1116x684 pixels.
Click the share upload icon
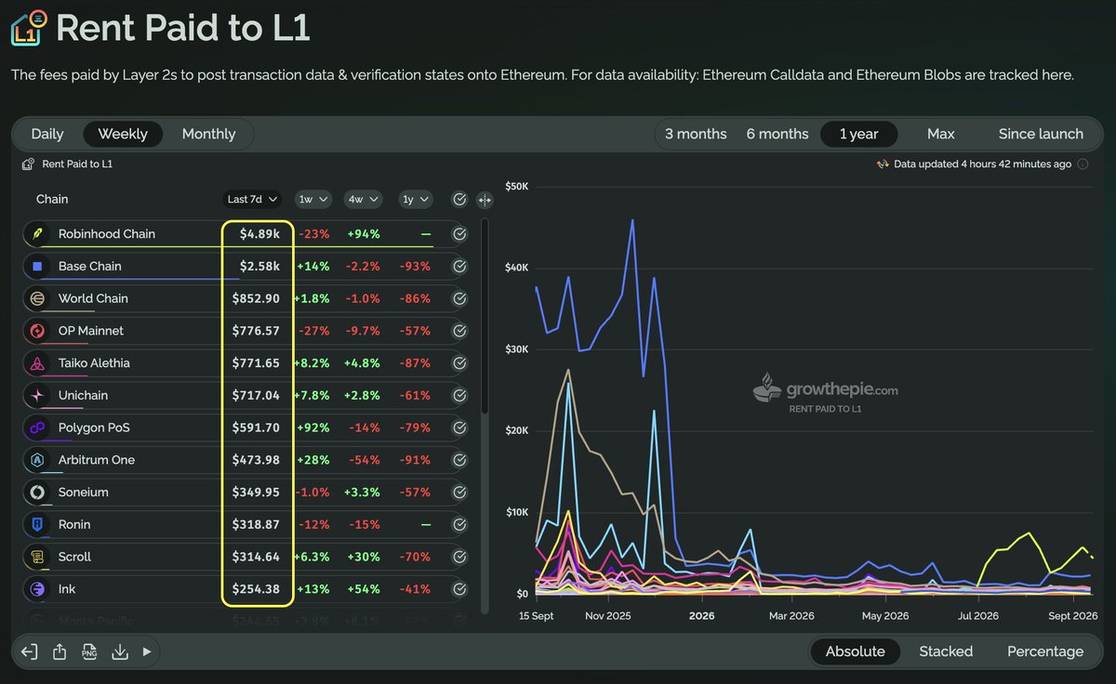coord(60,651)
